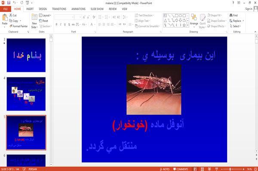
Task: Select slide 4 thumbnail with malaria images
Action: (x=26, y=94)
